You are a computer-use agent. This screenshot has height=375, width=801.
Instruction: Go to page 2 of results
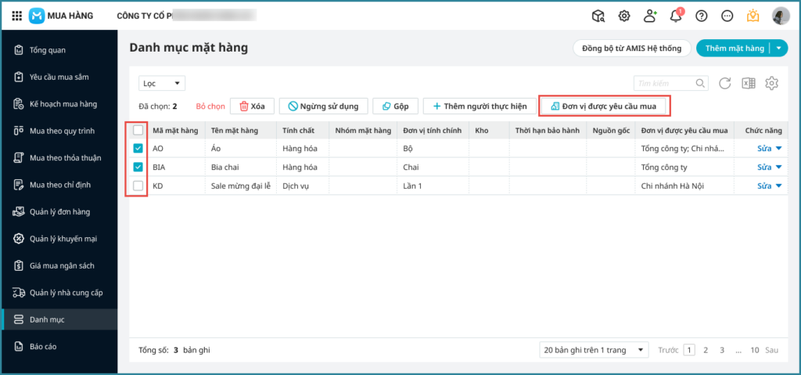coord(706,351)
